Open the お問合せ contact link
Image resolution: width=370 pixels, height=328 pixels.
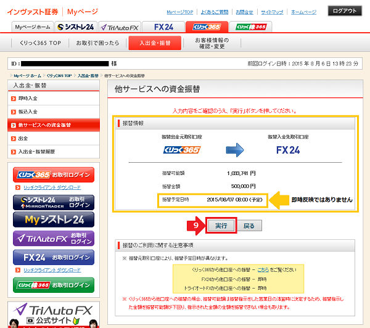tap(244, 12)
